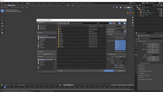The height and width of the screenshot is (92, 163).
Task: Go back to previous folder in file browser
Action: click(x=59, y=23)
